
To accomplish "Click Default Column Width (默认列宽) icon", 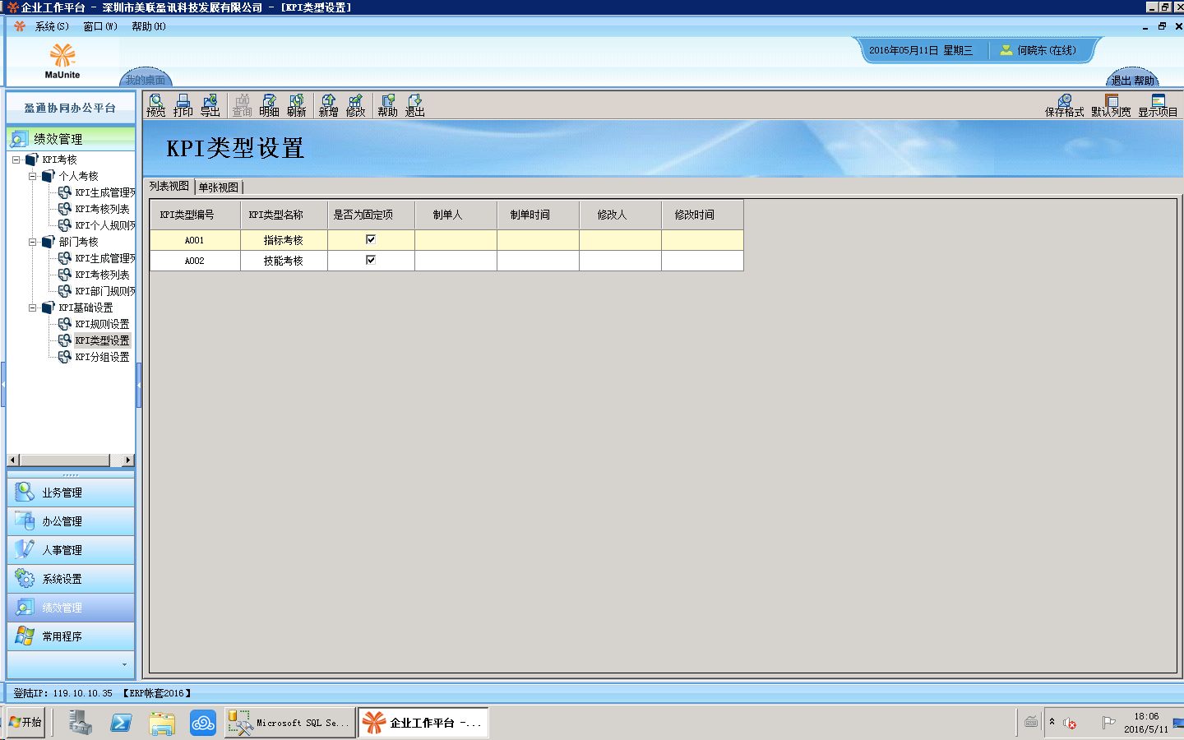I will pos(1111,105).
